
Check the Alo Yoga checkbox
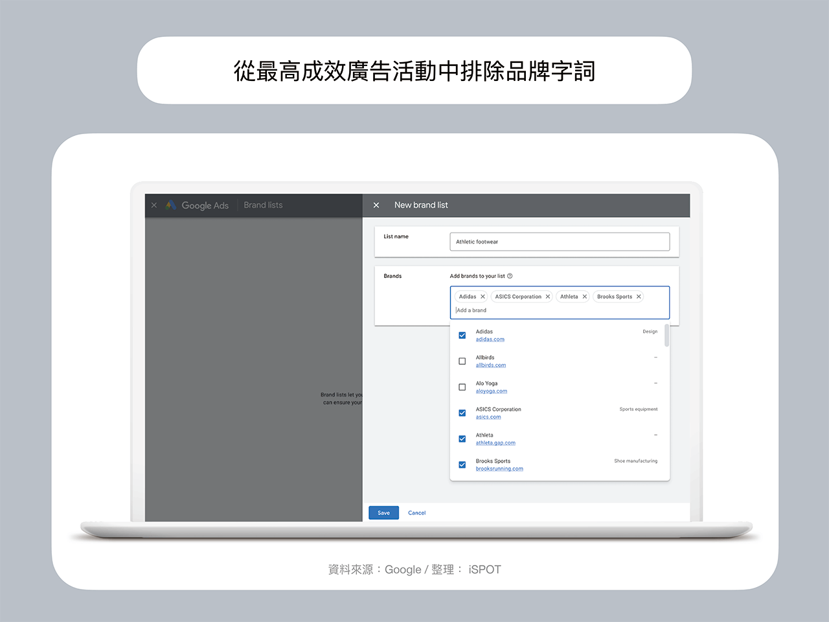click(x=462, y=387)
